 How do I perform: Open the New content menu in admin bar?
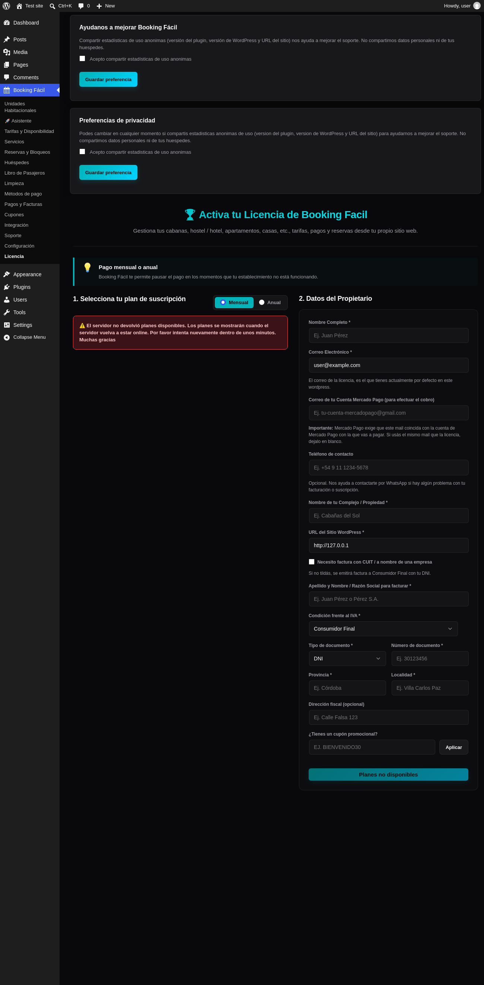105,6
